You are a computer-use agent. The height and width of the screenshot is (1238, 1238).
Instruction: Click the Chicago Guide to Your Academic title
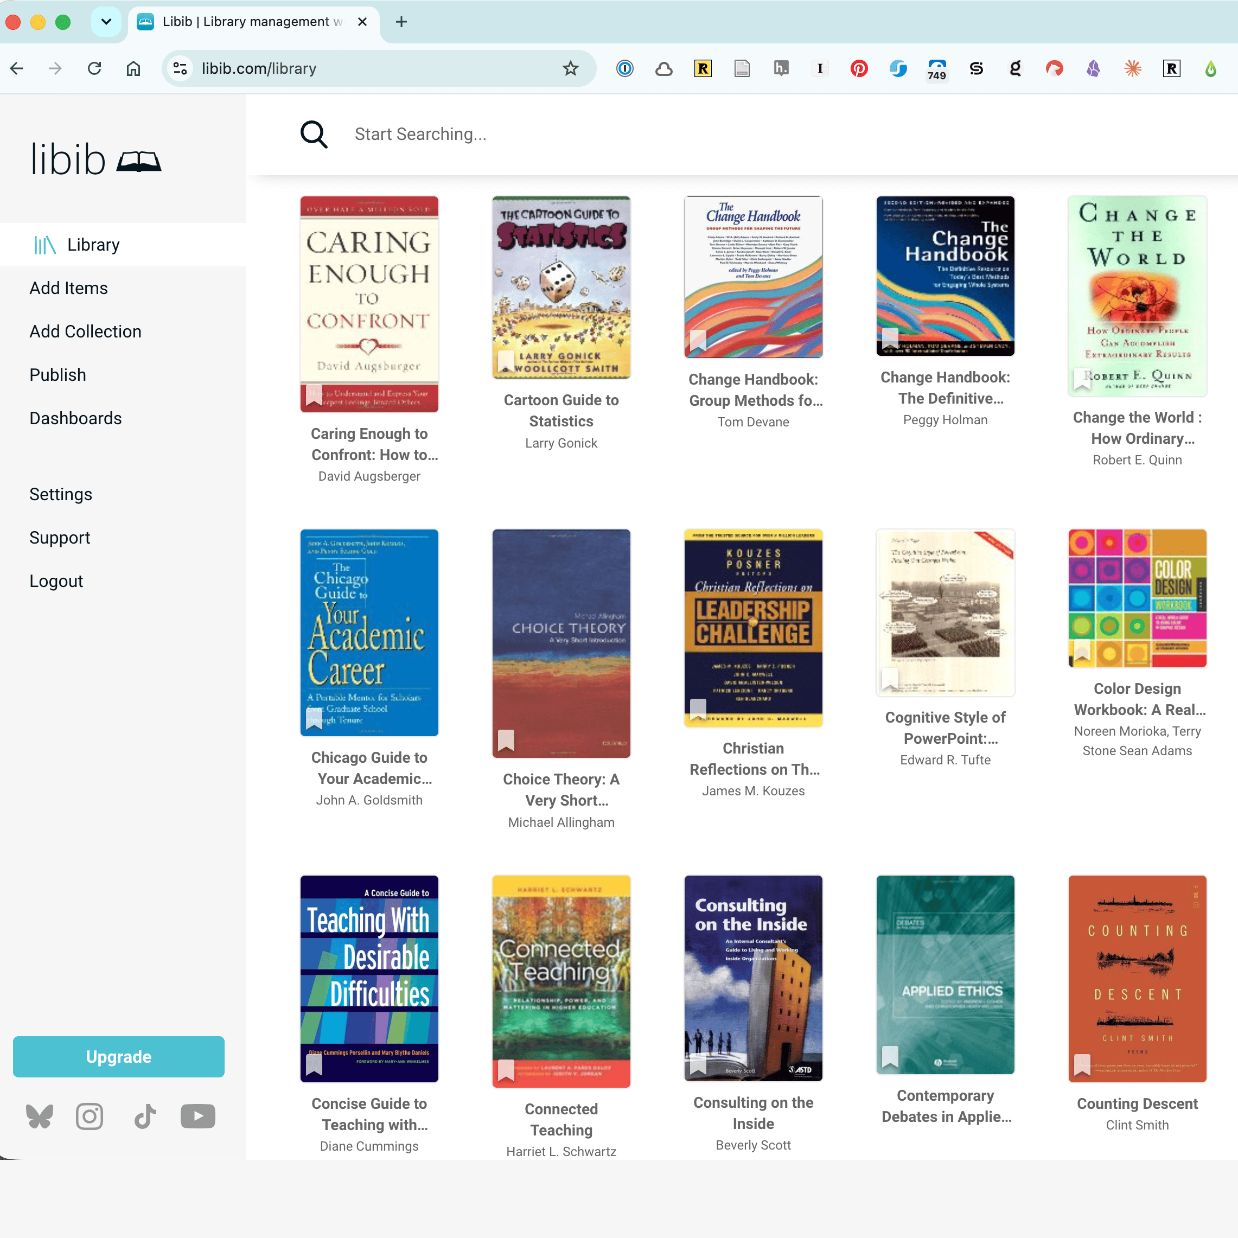click(x=369, y=768)
